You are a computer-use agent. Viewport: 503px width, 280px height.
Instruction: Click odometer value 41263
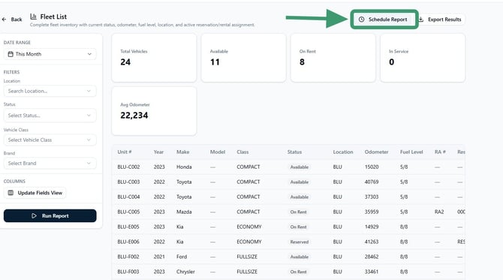pyautogui.click(x=372, y=242)
